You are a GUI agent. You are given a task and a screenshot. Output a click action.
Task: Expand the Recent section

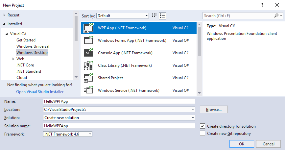[x=4, y=15]
